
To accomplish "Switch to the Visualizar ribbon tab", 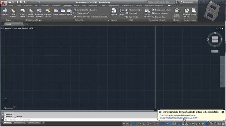I will click(x=45, y=6).
